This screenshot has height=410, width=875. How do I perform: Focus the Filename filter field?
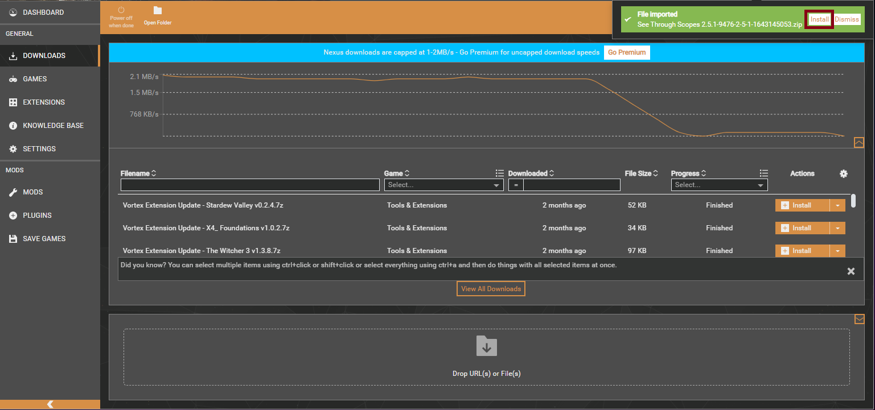tap(250, 185)
